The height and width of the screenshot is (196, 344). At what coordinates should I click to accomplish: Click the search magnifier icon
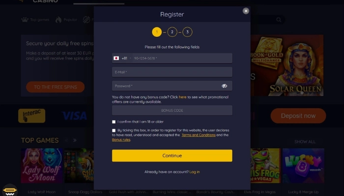click(279, 20)
